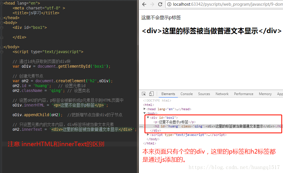Viewport: 283px width, 173px height.
Task: Click the comment 创建元素节点 in the editor
Action: (x=28, y=76)
